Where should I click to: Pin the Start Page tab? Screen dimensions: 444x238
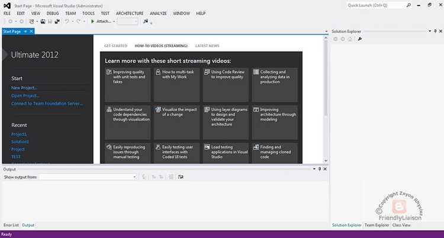[x=25, y=31]
